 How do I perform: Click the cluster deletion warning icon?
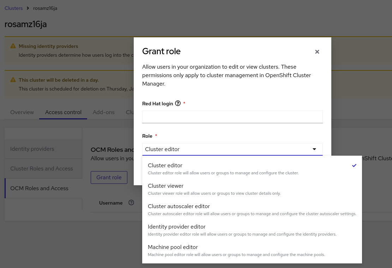pyautogui.click(x=13, y=80)
